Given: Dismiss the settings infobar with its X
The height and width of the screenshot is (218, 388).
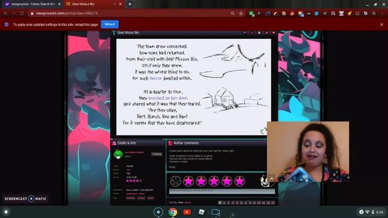Looking at the screenshot, I should coord(381,24).
